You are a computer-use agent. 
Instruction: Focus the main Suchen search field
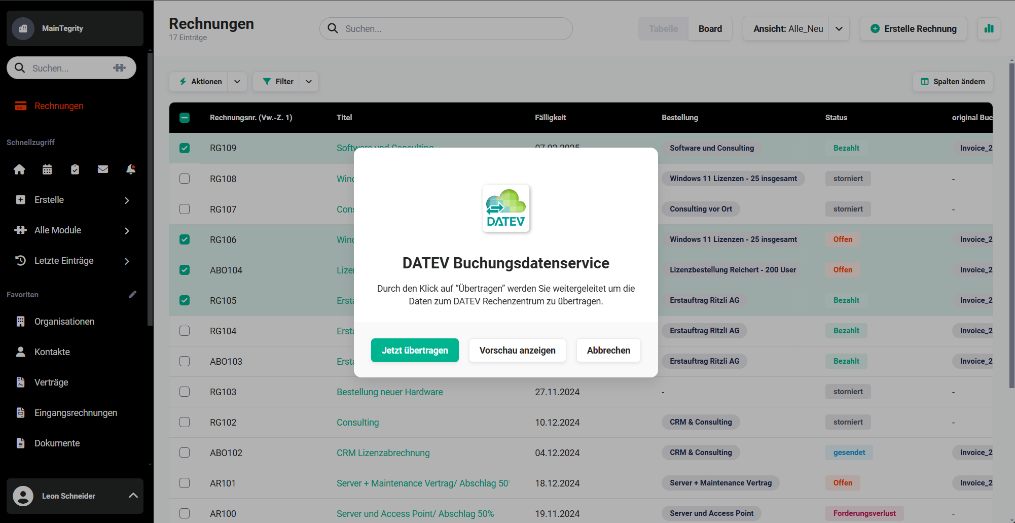click(446, 29)
